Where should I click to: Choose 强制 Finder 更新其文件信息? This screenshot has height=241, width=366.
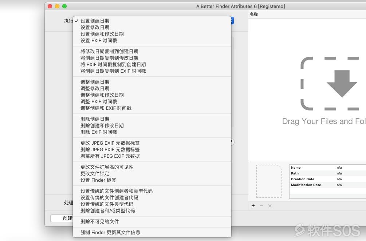pyautogui.click(x=152, y=232)
